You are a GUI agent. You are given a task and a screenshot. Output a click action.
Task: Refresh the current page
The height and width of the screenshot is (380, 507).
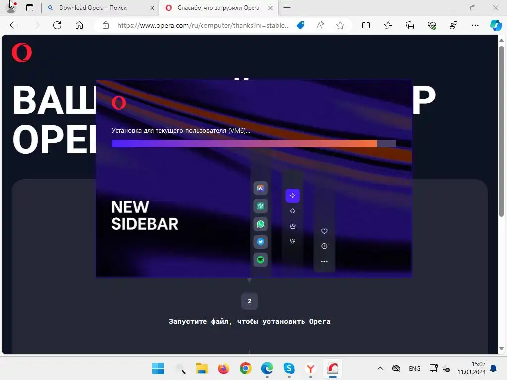(x=57, y=25)
